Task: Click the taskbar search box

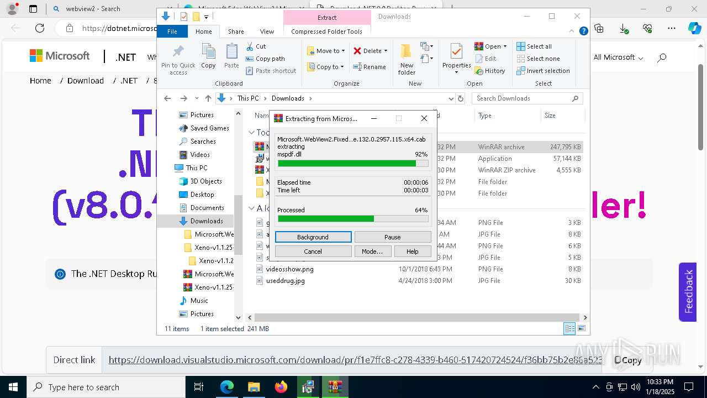Action: tap(106, 387)
